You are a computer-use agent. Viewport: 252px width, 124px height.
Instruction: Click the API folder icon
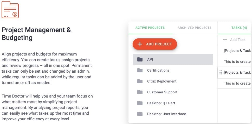tap(140, 59)
